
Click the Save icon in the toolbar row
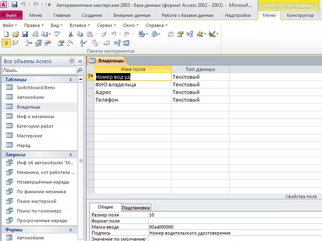pos(25,34)
